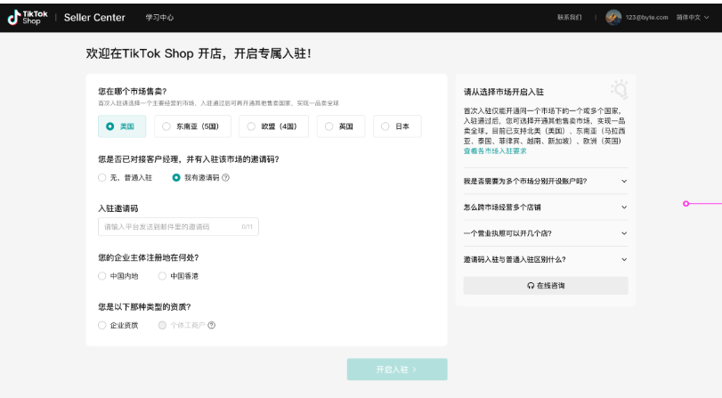Viewport: 722px width, 398px height.
Task: Expand 邀请码入驻与普通入驻区别什么 question
Action: 546,259
